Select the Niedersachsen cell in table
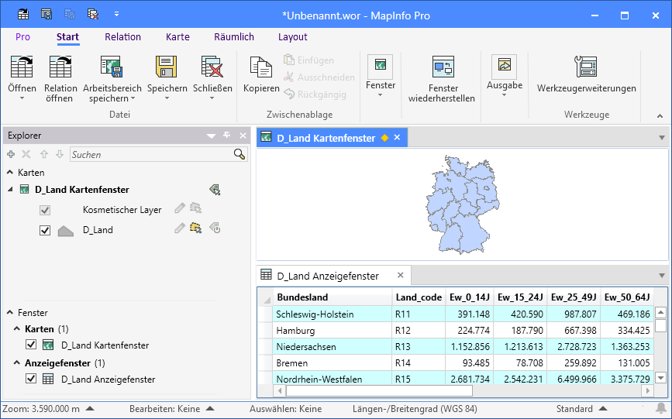This screenshot has height=419, width=672. click(x=333, y=347)
